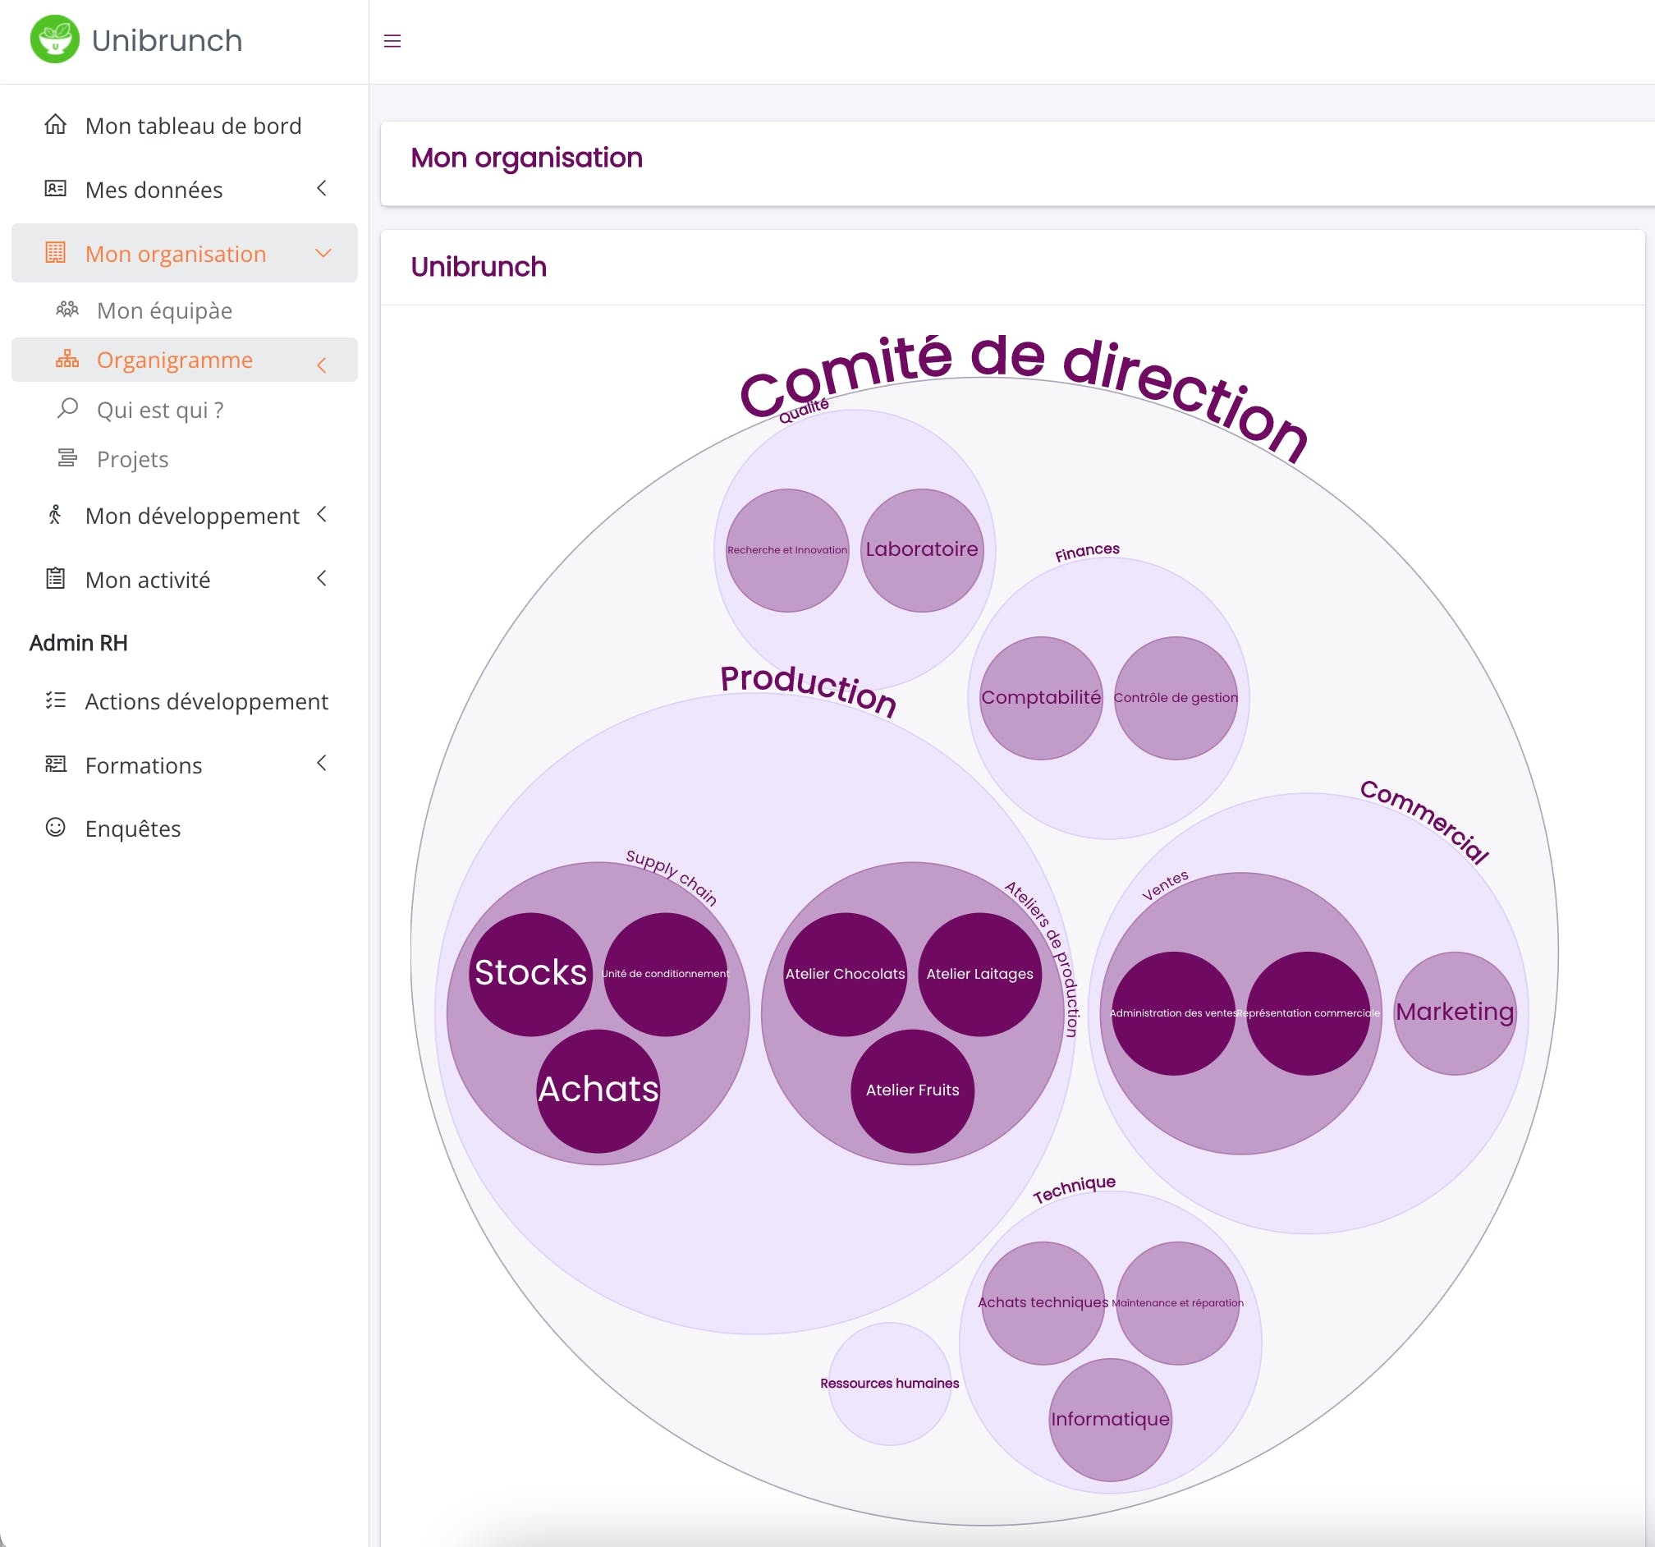Image resolution: width=1655 pixels, height=1547 pixels.
Task: Open the Mon activité menu item
Action: point(147,580)
